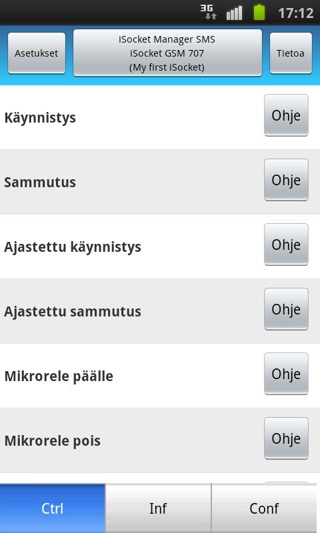
Task: Choose the Ajastettu käynnistys command
Action: [x=160, y=247]
